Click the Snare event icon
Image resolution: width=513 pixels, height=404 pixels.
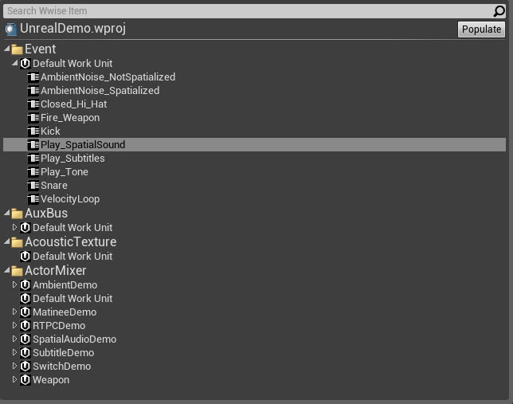click(33, 186)
